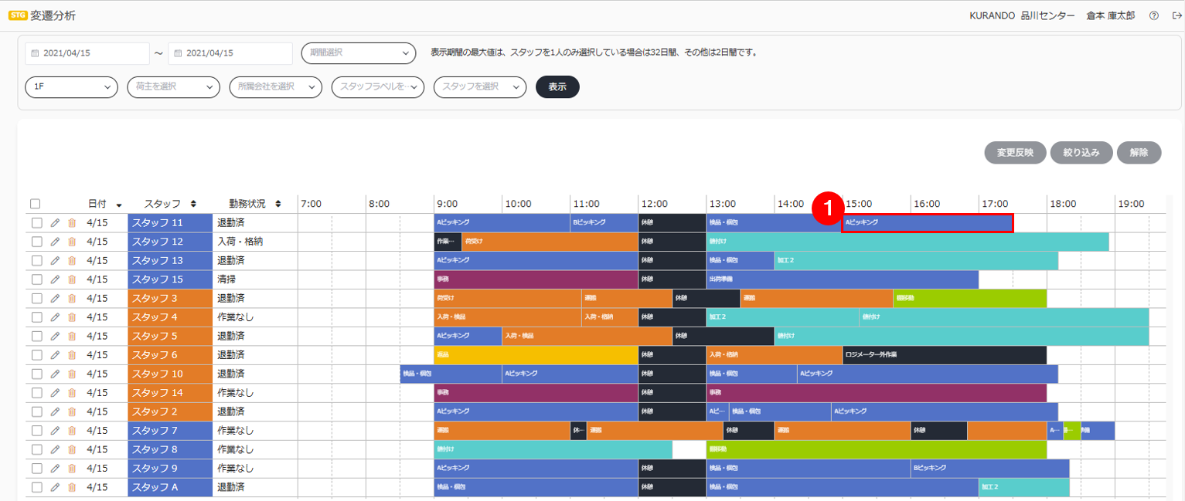Sort the table by 勤務状況
The width and height of the screenshot is (1185, 501).
(x=278, y=204)
